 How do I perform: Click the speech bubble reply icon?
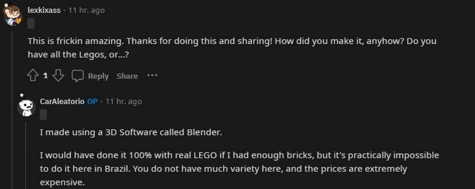point(78,76)
